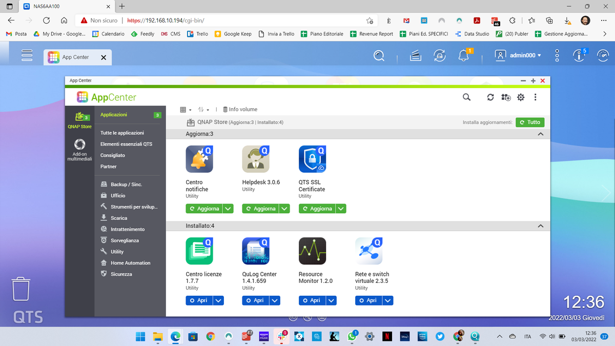
Task: Click the QTS SSL Certificate app icon
Action: tap(312, 159)
